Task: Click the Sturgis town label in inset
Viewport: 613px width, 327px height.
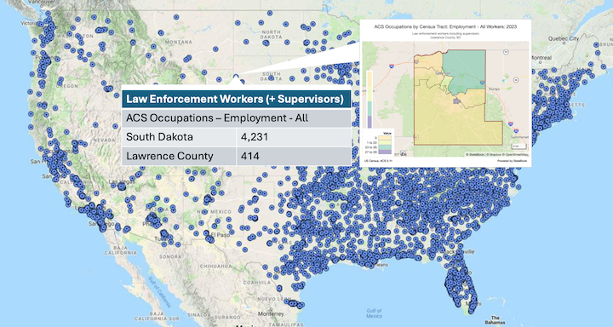Action: point(494,89)
